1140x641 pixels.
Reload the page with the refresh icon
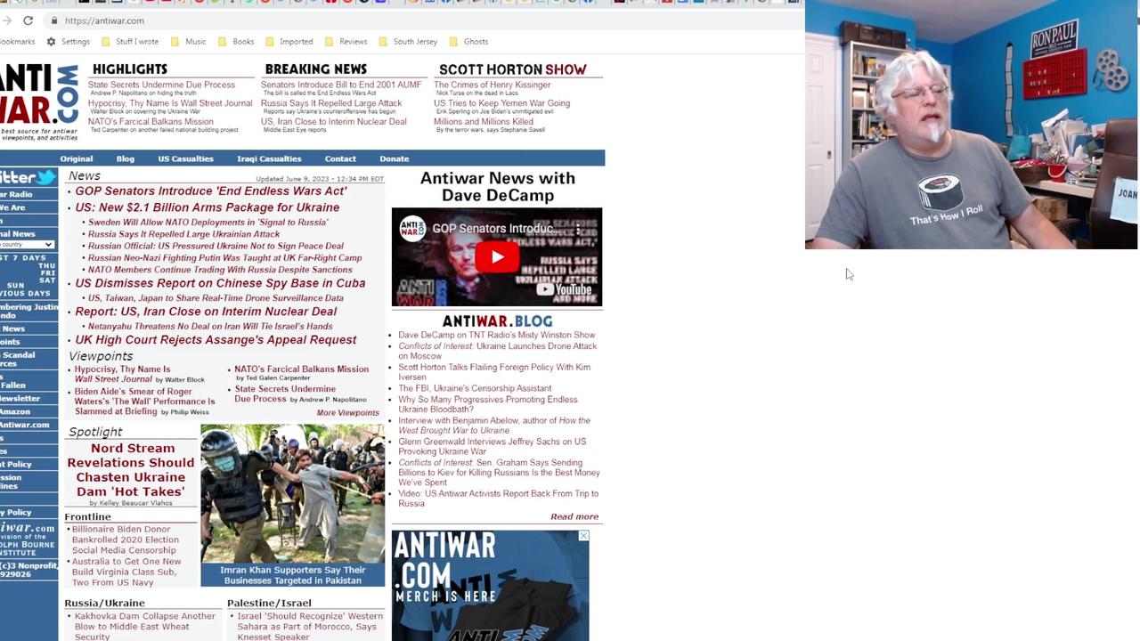(x=28, y=20)
